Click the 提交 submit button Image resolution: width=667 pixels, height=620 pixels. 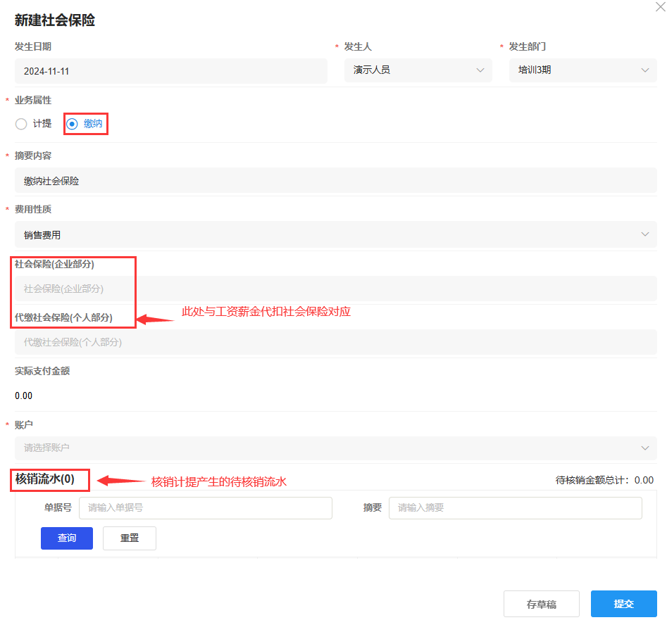tap(623, 604)
